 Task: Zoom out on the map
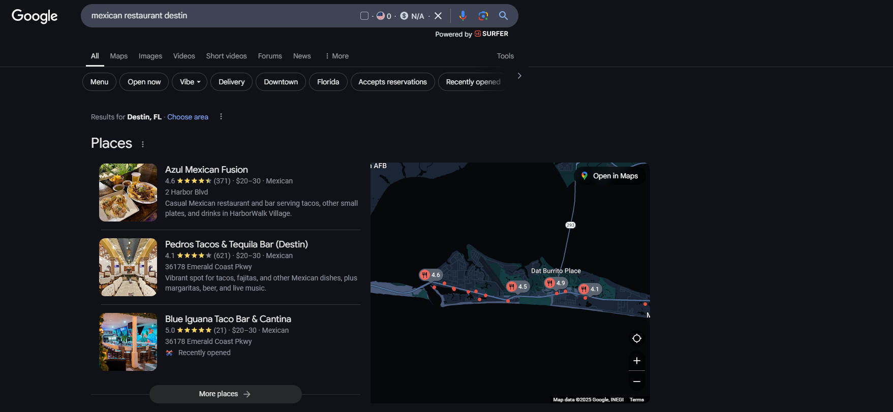pos(637,382)
